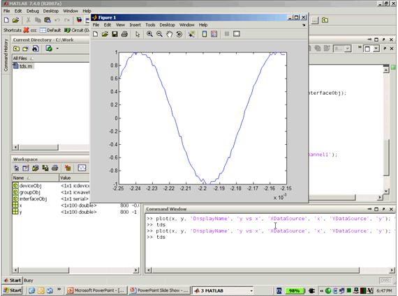
Task: Select the Data Cursor tool
Action: [x=191, y=34]
